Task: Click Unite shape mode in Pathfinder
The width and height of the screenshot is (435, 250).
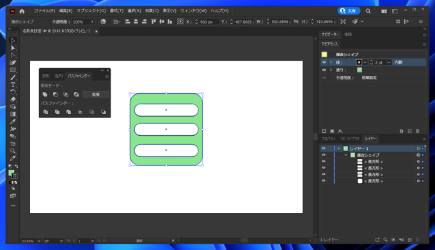Action: (45, 94)
